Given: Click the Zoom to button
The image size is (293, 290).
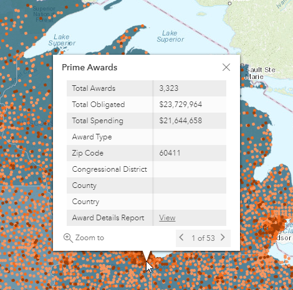Looking at the screenshot, I should pos(84,238).
